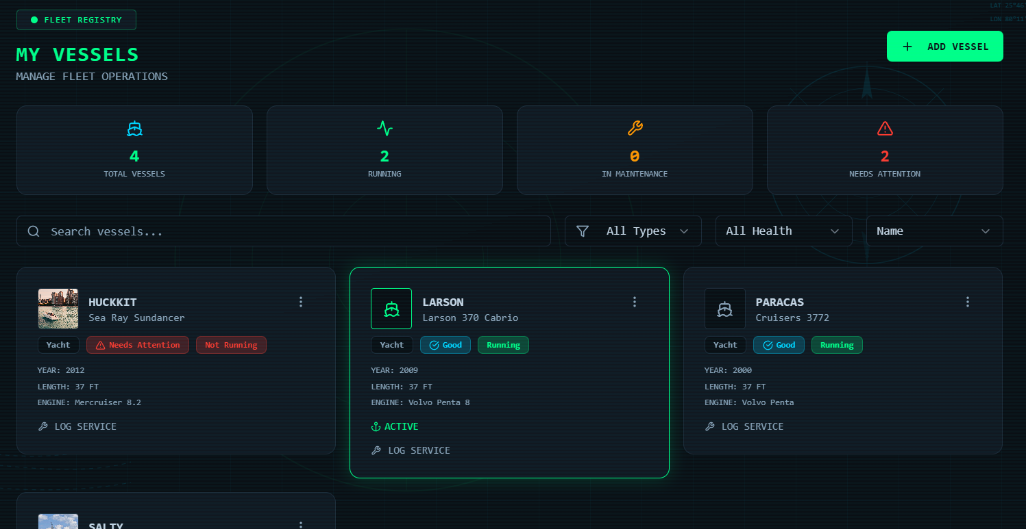
Task: Click Huckkit's Not Running badge
Action: tap(231, 345)
